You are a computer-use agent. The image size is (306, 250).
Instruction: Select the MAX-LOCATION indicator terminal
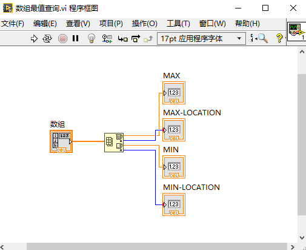click(x=174, y=130)
